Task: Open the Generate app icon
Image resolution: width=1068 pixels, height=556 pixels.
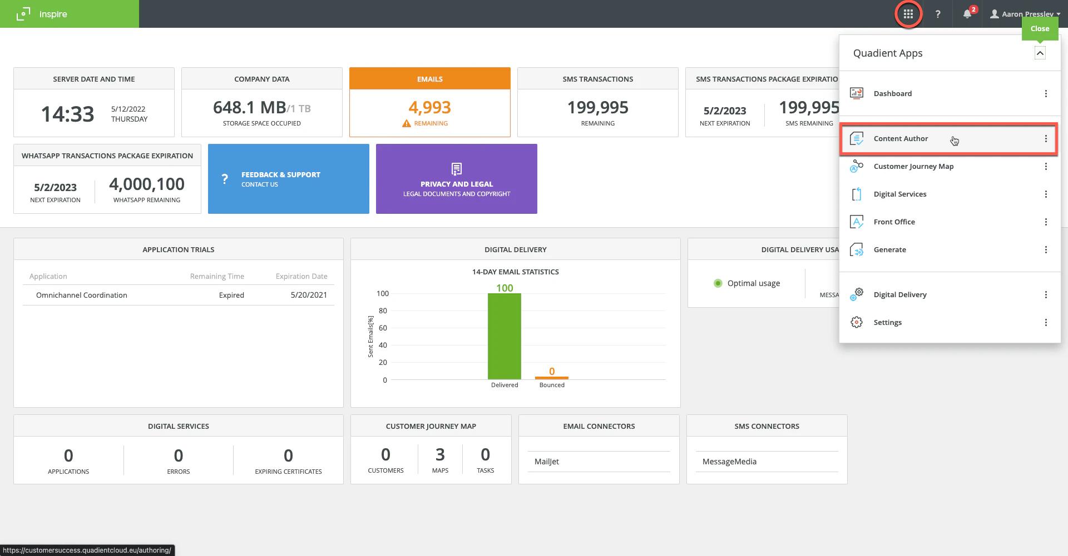Action: [857, 249]
